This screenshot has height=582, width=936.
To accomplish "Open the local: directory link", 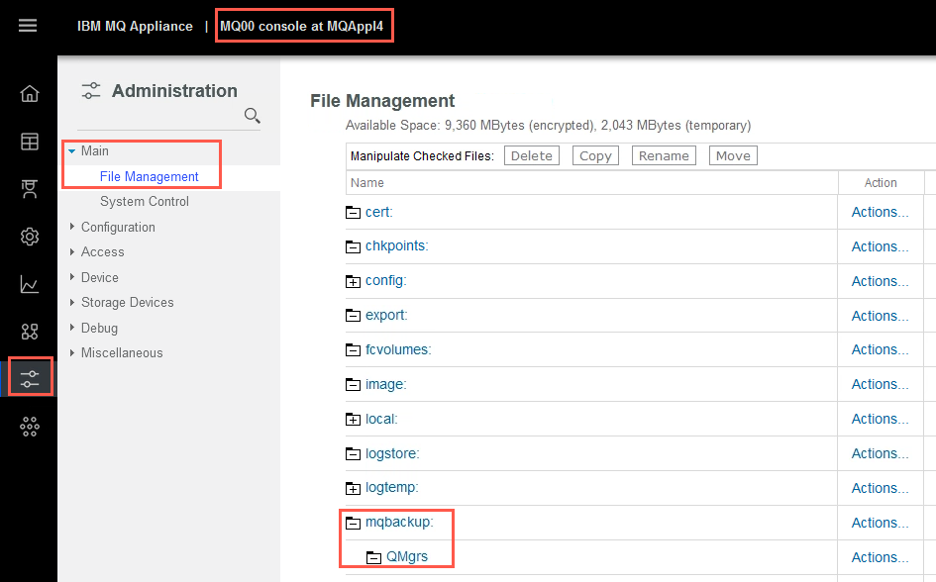I will [x=381, y=420].
